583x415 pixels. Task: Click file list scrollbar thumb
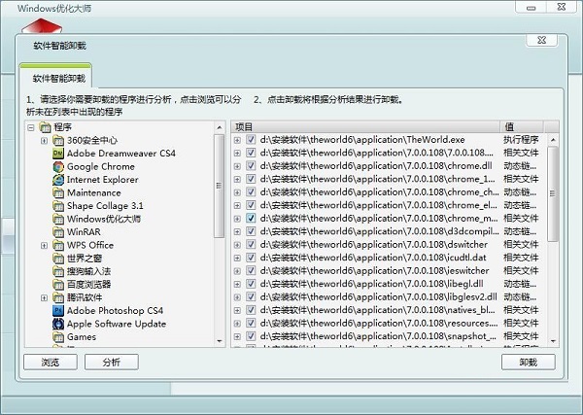[553, 193]
